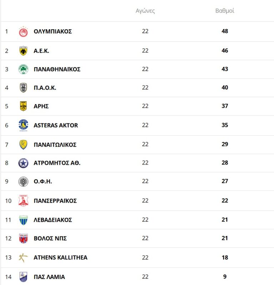Click the Olympiacos club crest
Screen dimensions: 274x285
pyautogui.click(x=23, y=31)
